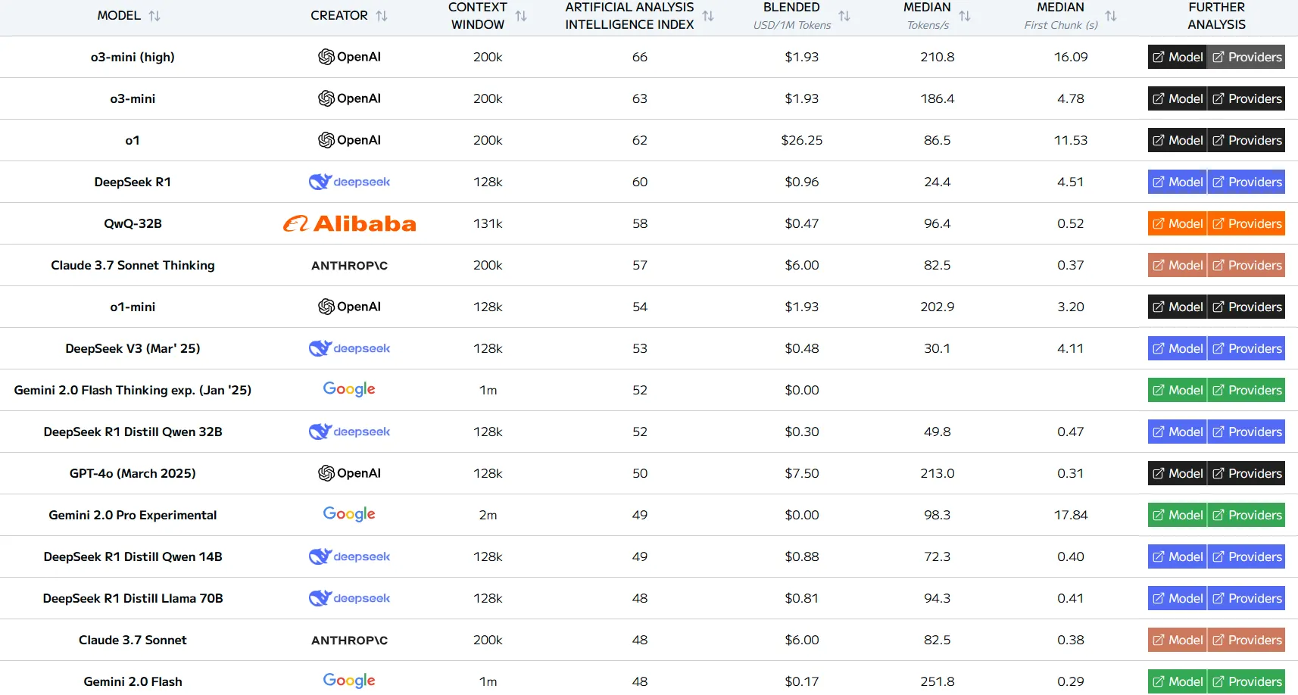
Task: Open Model analysis for o3-mini (high)
Action: click(1178, 57)
